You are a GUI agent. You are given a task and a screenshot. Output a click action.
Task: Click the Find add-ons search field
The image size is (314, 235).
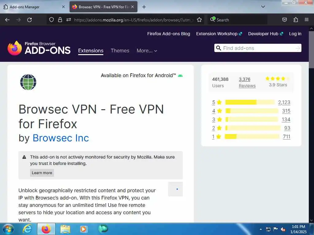pos(258,48)
